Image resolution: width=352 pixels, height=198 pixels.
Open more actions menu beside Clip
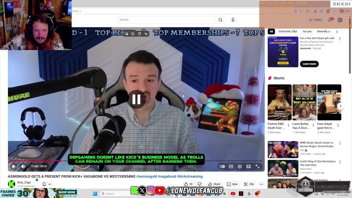coord(261,184)
